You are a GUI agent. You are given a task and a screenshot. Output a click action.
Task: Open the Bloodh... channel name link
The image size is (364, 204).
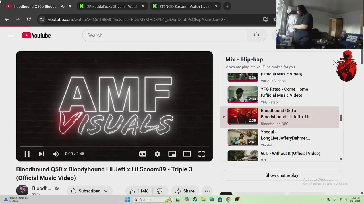point(42,188)
